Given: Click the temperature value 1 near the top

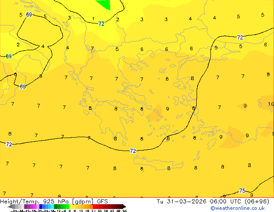Looking at the screenshot, I should pyautogui.click(x=93, y=19).
